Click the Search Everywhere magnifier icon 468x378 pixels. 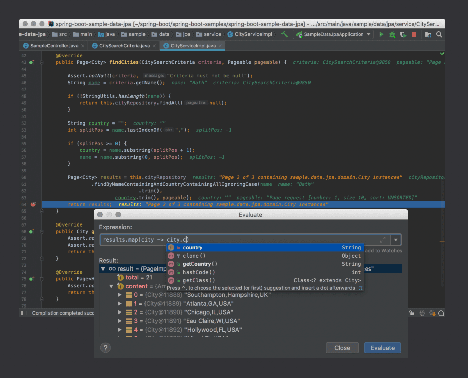pos(439,34)
